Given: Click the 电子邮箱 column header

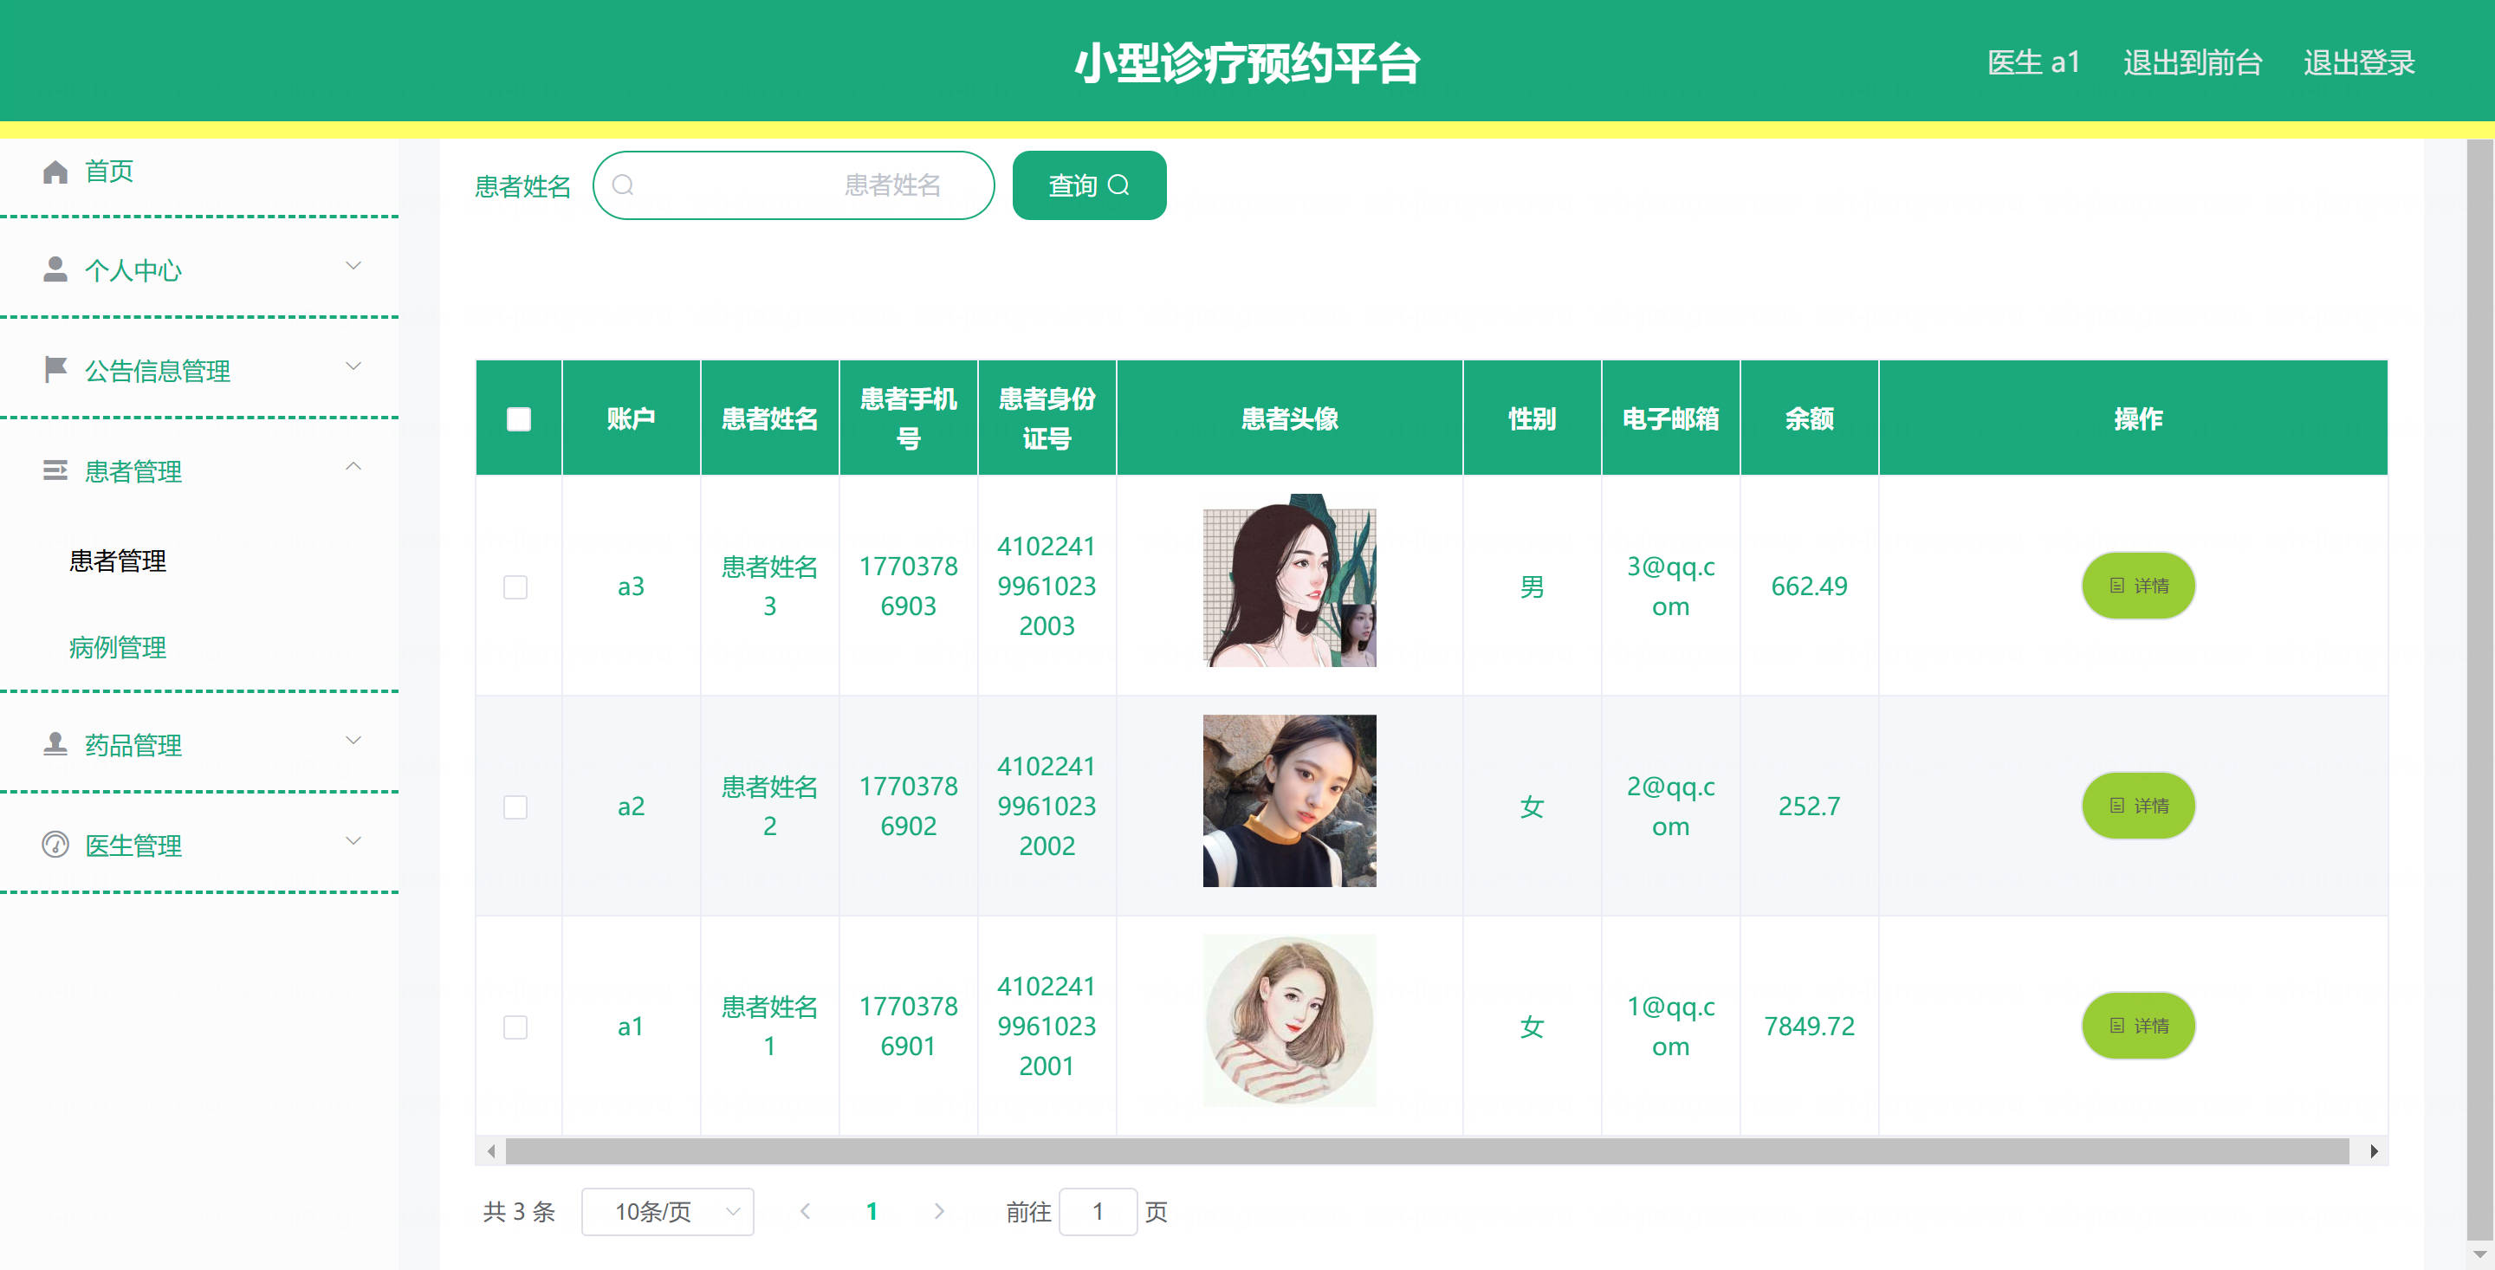Looking at the screenshot, I should pyautogui.click(x=1669, y=418).
